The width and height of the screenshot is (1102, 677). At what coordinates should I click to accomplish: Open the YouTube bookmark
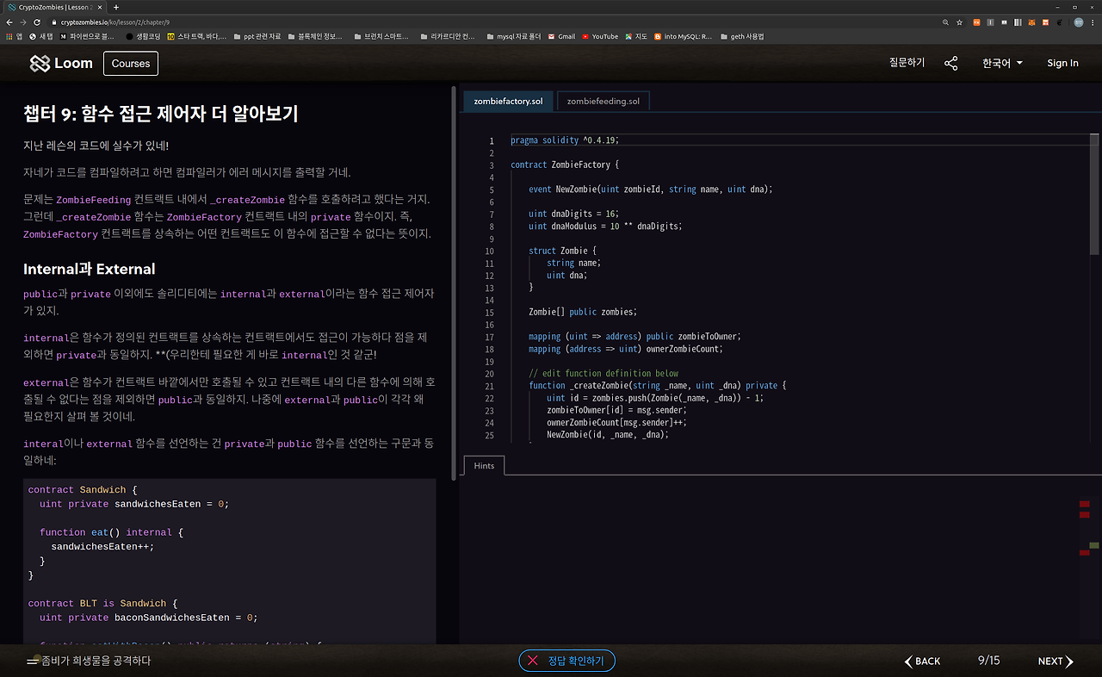pos(600,36)
